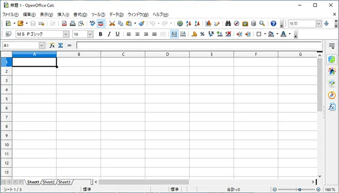Open Find & Replace binoculars icon
This screenshot has width=339, height=193.
click(228, 23)
